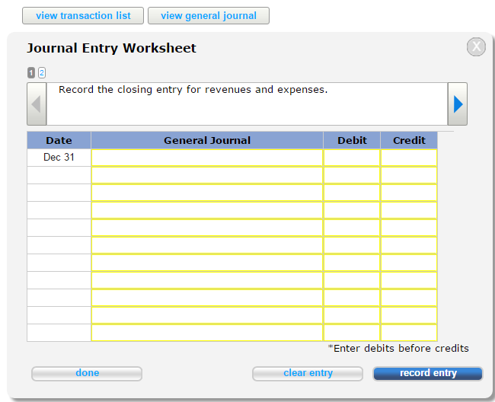Click Debit field in ninth row
495x402 pixels.
click(352, 298)
